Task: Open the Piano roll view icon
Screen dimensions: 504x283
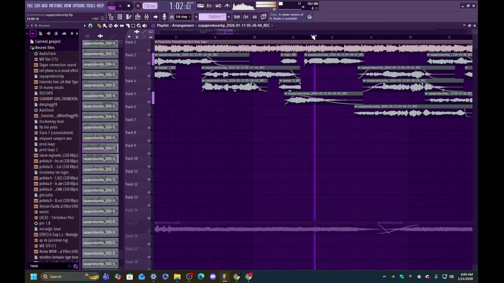Action: pos(129,17)
